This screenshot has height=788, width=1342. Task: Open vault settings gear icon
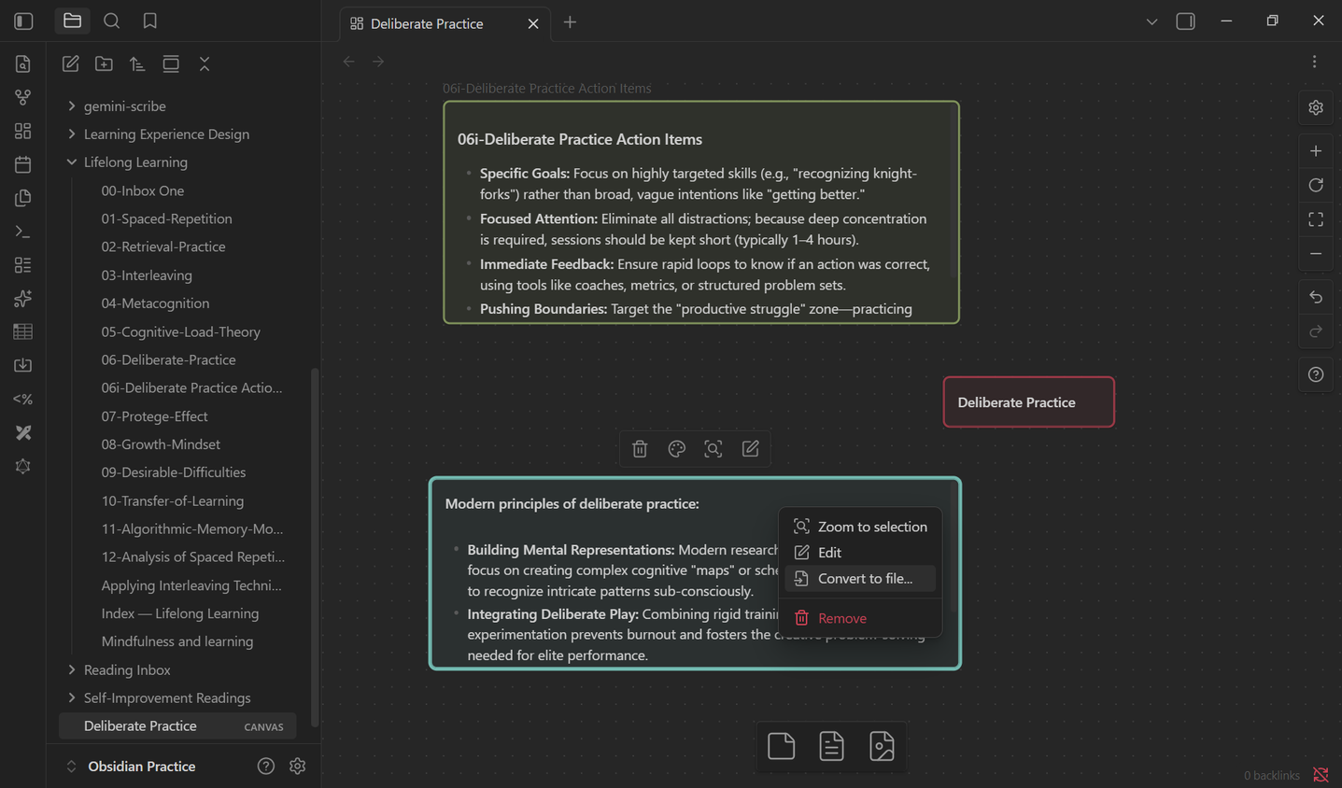[x=298, y=767]
